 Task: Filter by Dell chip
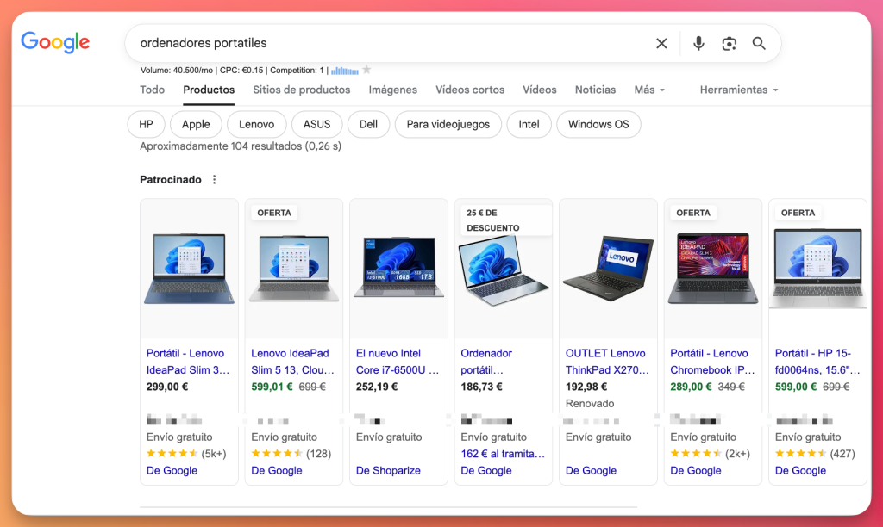[x=368, y=124]
